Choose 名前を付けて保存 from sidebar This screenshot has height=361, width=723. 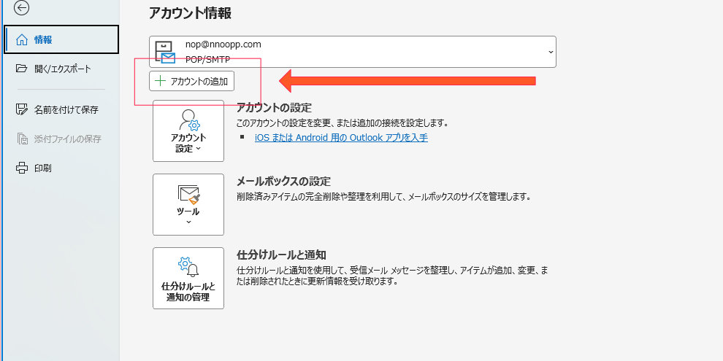61,109
